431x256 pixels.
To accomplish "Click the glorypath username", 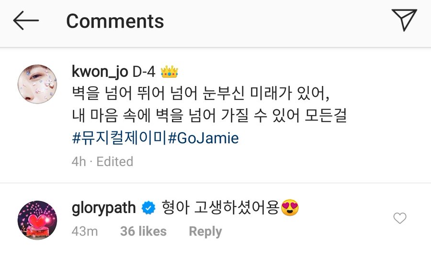I will pos(103,208).
